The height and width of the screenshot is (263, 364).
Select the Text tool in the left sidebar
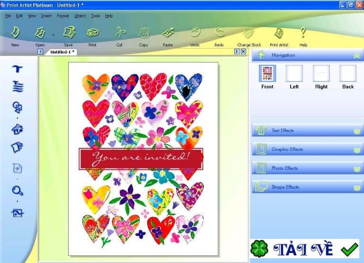(17, 69)
